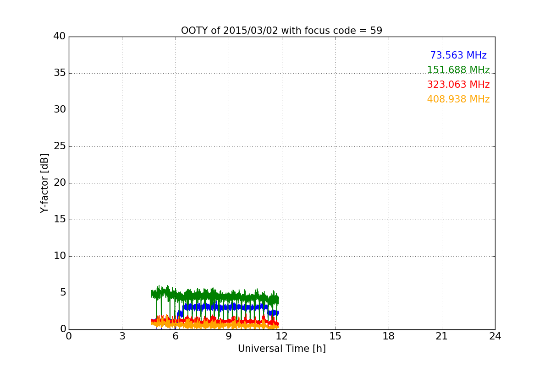550x366 pixels.
Task: Click the x-axis tick label 24
Action: click(495, 336)
